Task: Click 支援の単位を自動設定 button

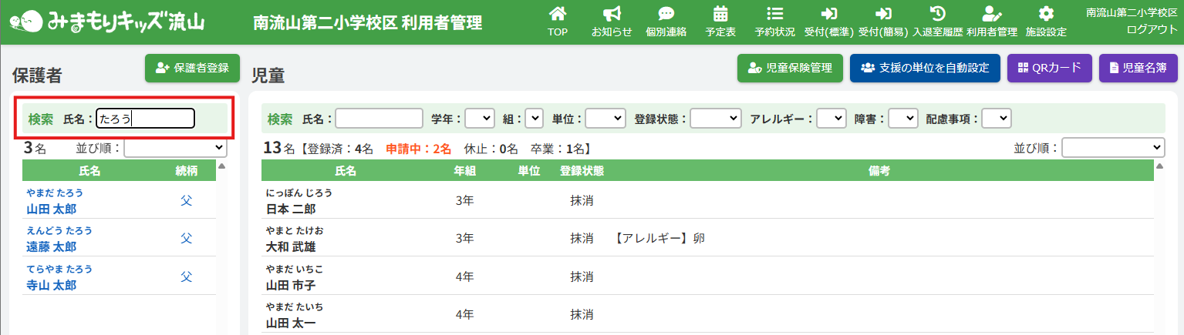Action: click(924, 68)
